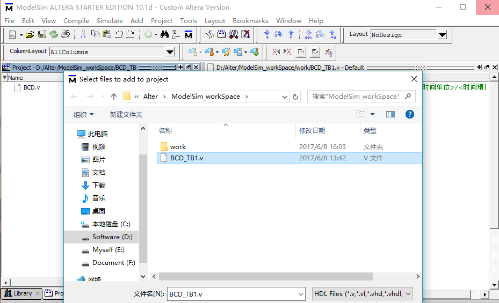Click the Step Over blue arrow icon
Image resolution: width=499 pixels, height=303 pixels.
click(x=278, y=34)
